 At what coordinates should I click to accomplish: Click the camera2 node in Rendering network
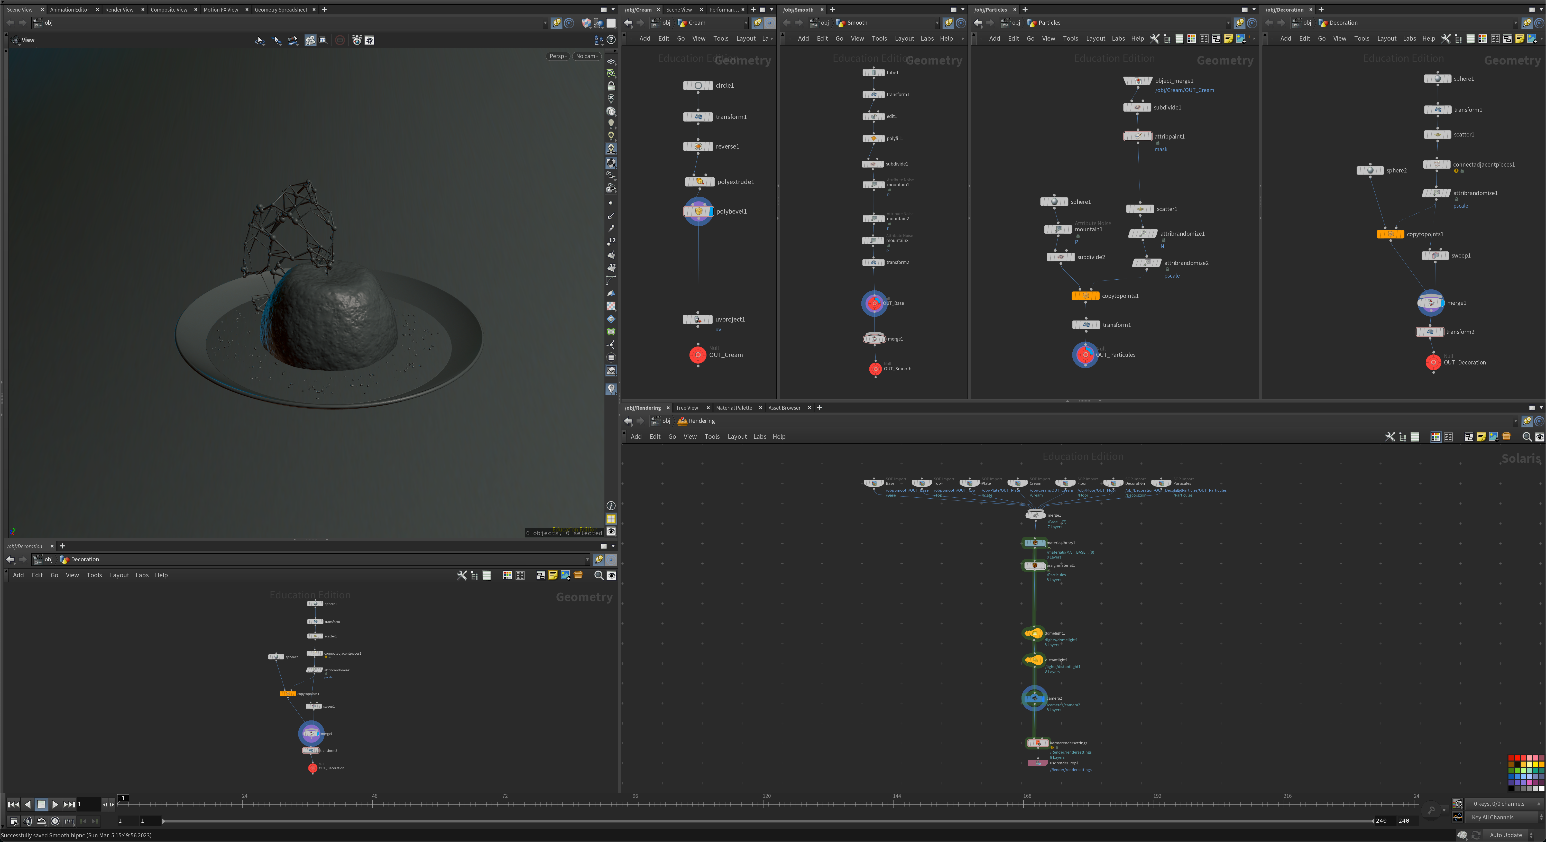click(1035, 699)
